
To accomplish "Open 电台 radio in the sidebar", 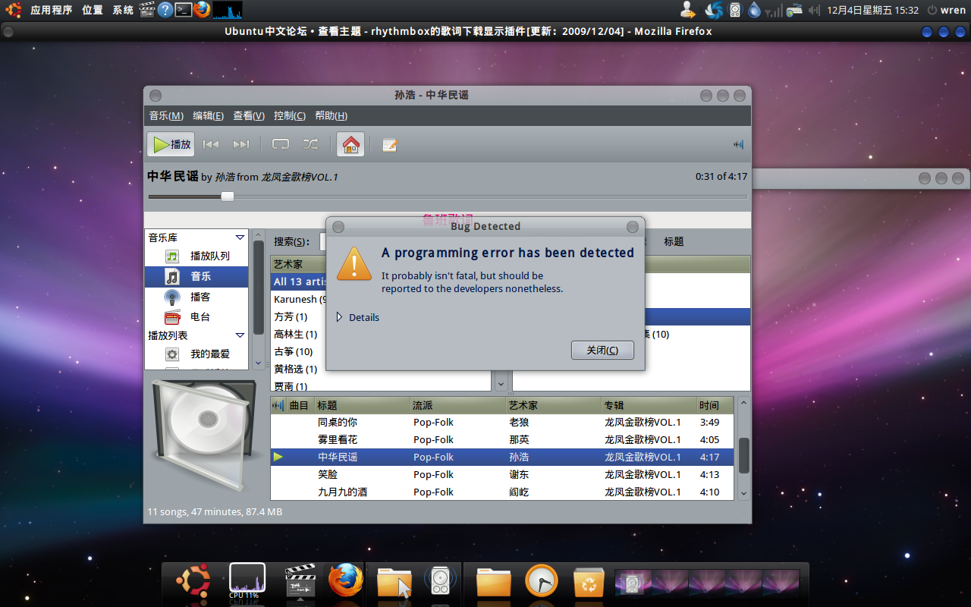I will click(x=196, y=317).
